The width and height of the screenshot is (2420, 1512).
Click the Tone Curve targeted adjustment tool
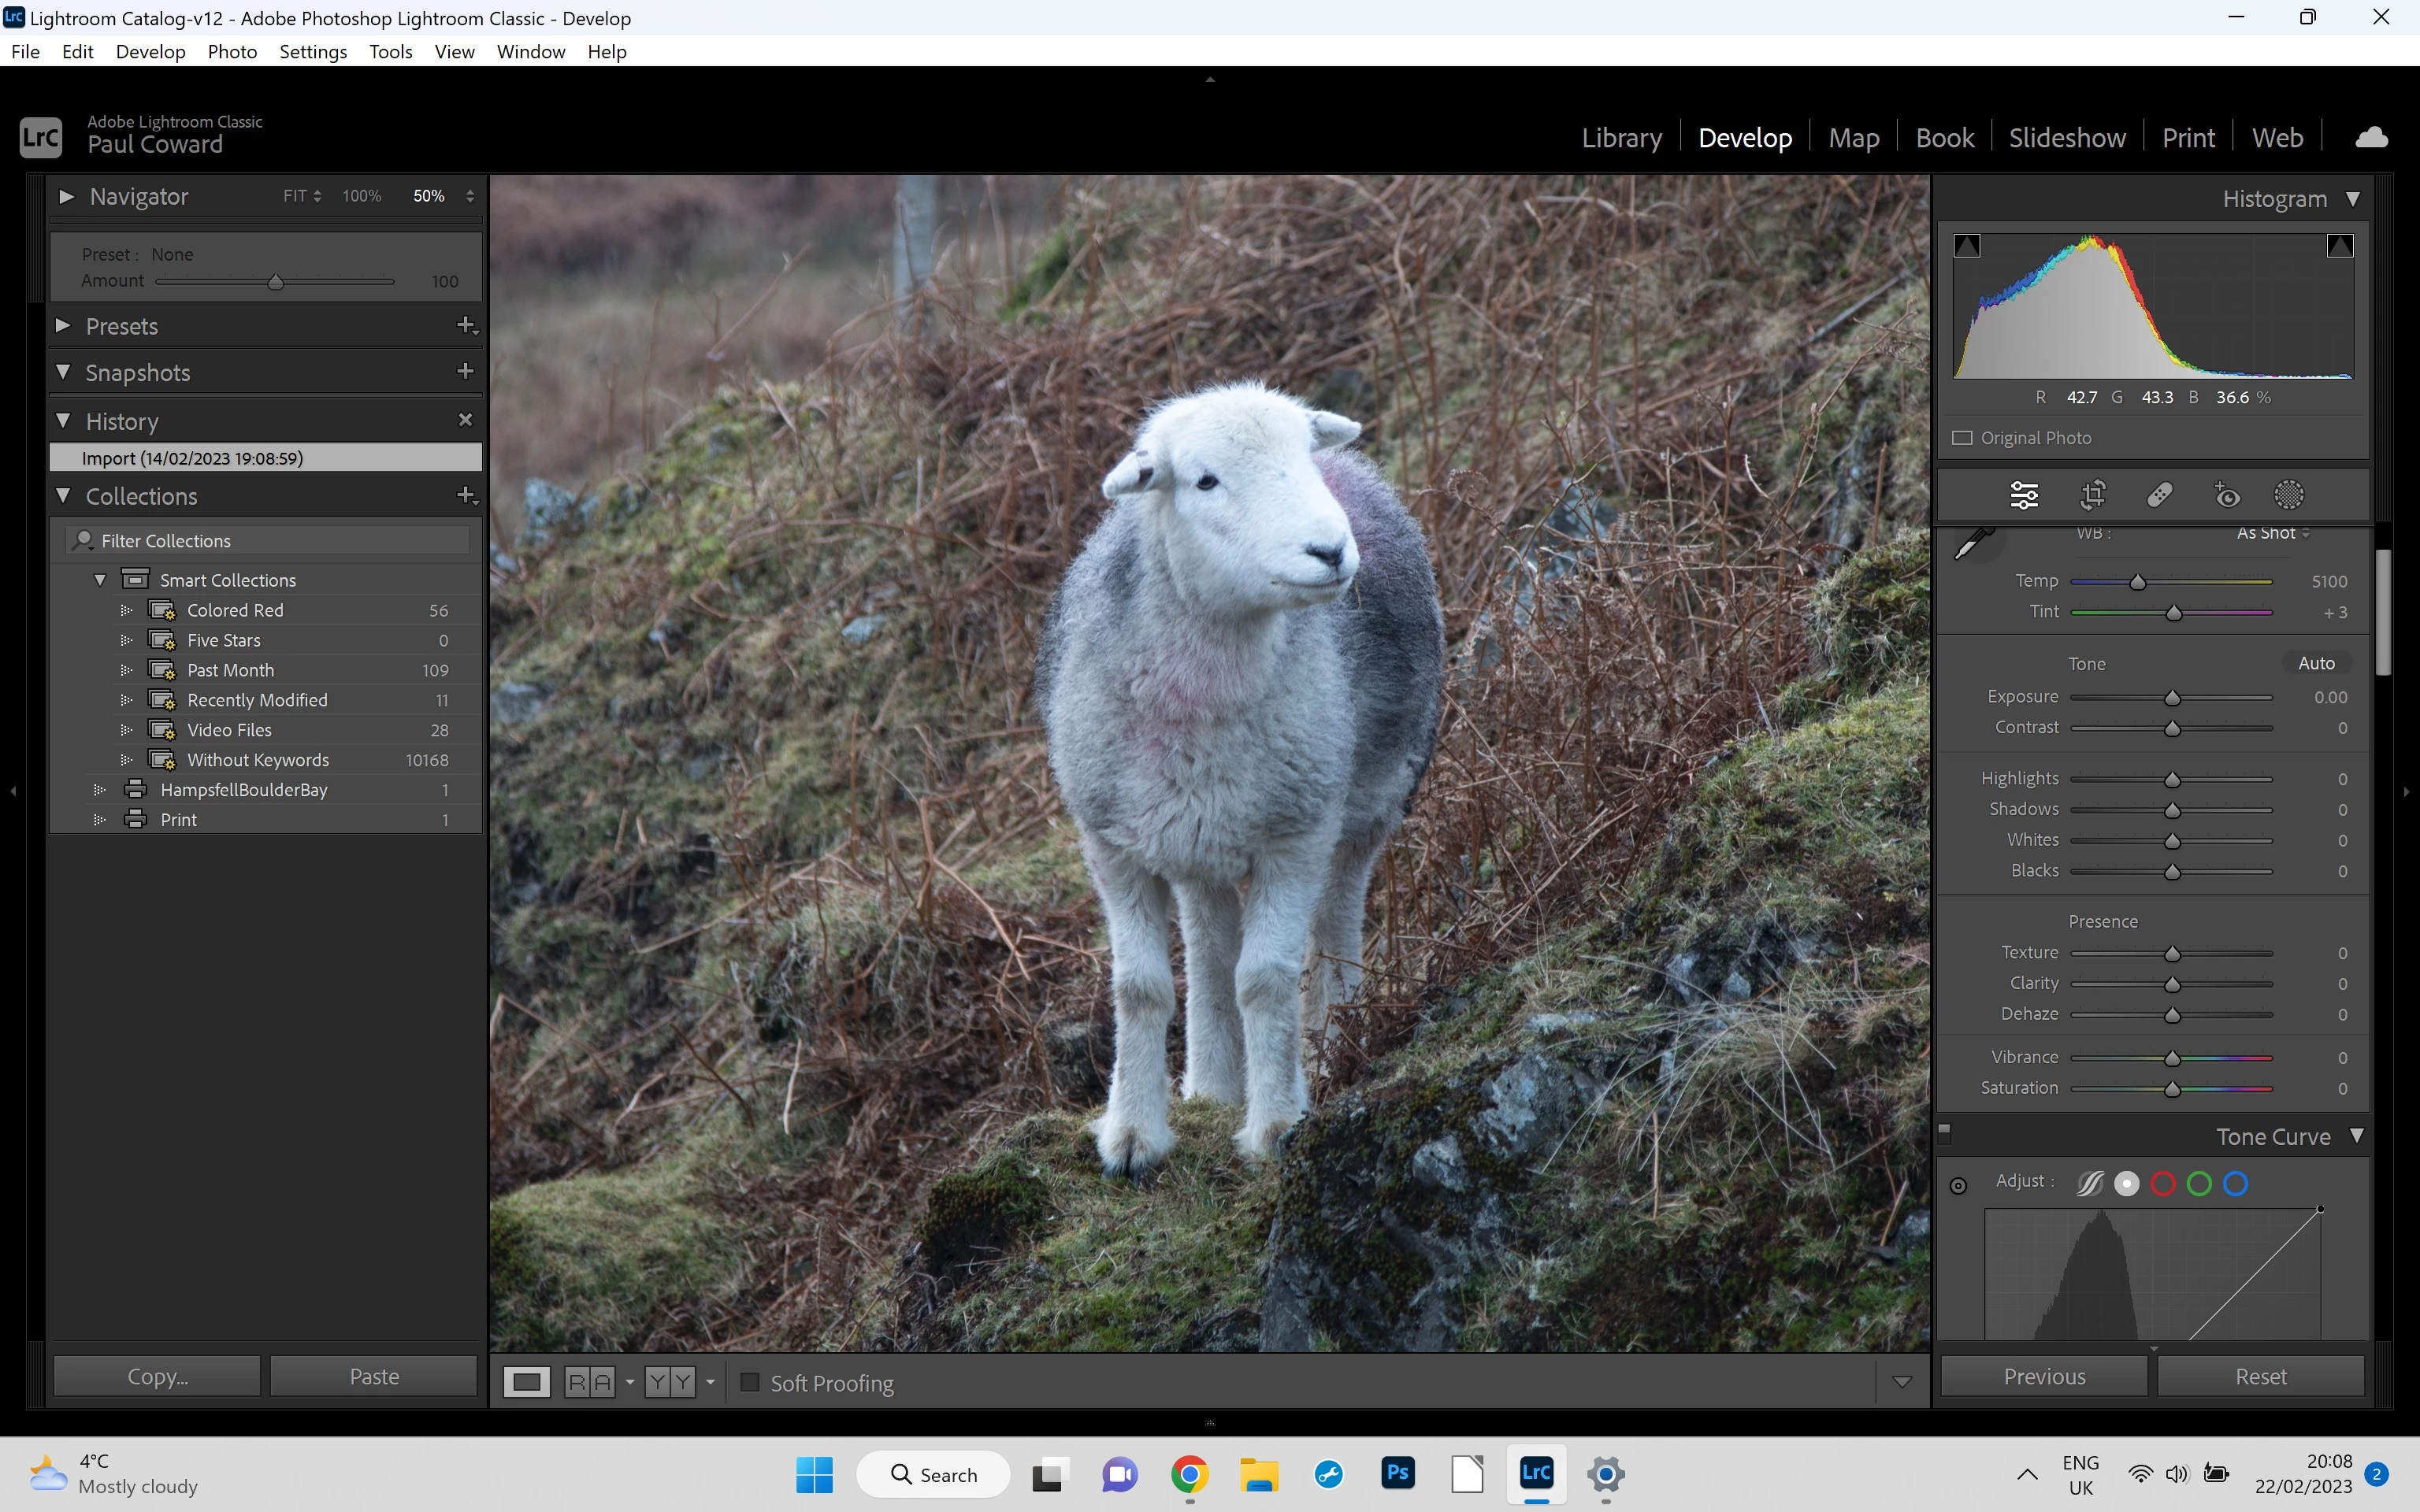click(x=1958, y=1186)
